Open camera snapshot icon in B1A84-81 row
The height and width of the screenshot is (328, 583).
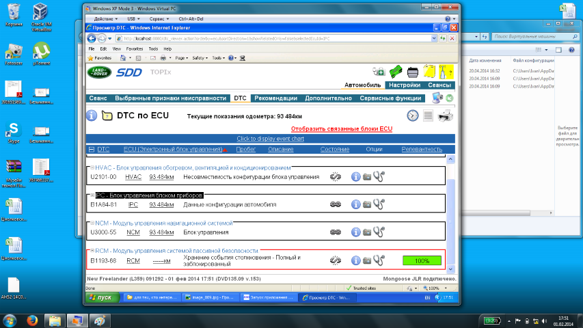(367, 204)
